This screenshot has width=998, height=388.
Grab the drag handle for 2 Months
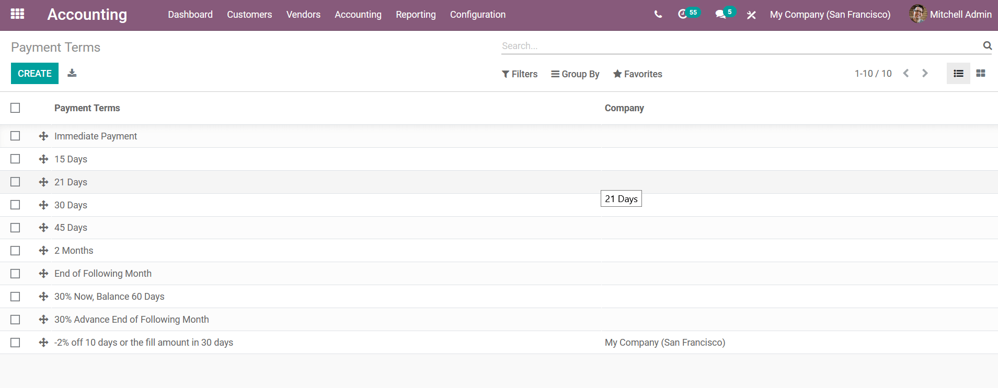tap(43, 251)
